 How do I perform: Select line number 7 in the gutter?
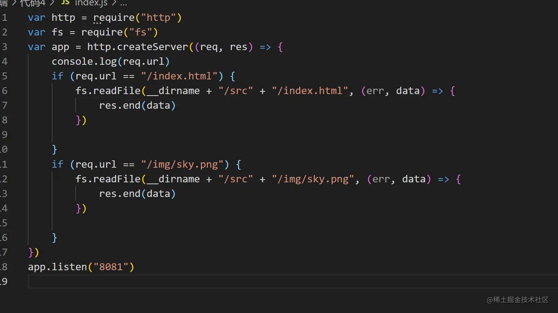click(x=4, y=106)
